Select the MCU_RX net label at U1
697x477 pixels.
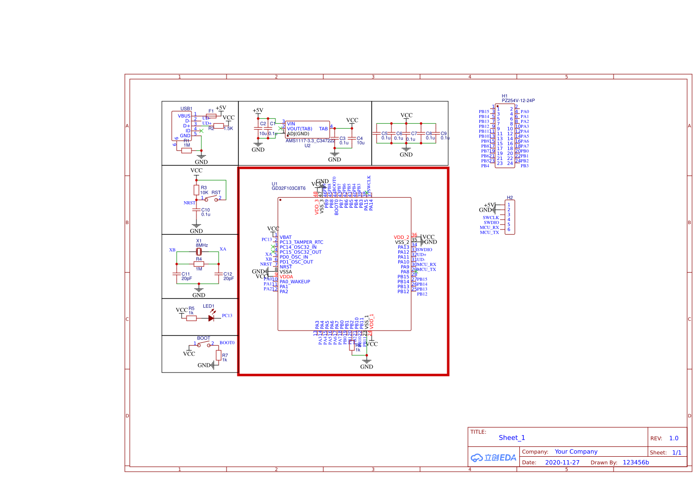tap(427, 264)
